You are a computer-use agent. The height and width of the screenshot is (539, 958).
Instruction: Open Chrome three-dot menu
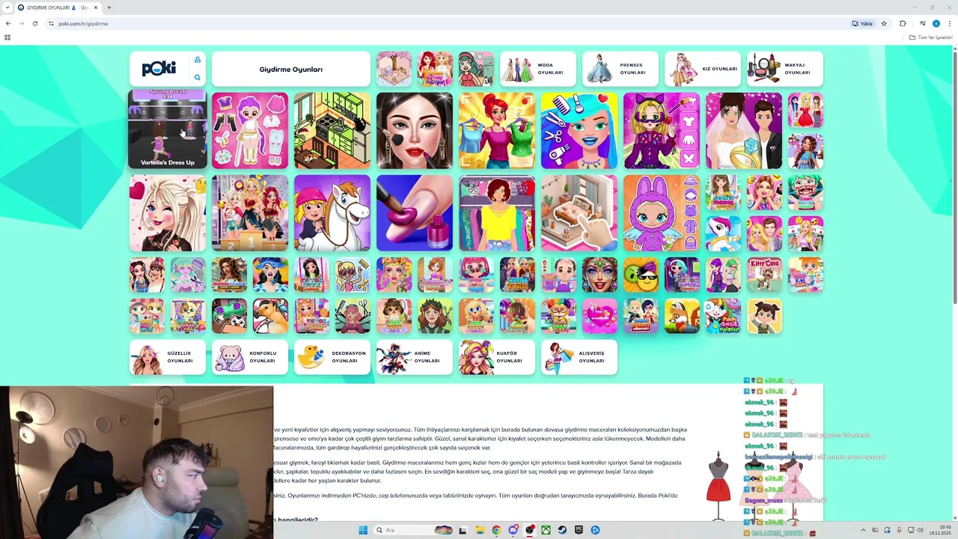(x=949, y=23)
